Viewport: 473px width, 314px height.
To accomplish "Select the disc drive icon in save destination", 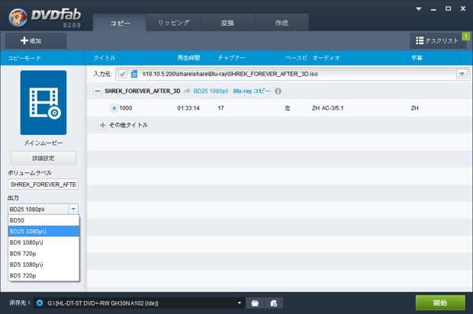I will [x=40, y=303].
